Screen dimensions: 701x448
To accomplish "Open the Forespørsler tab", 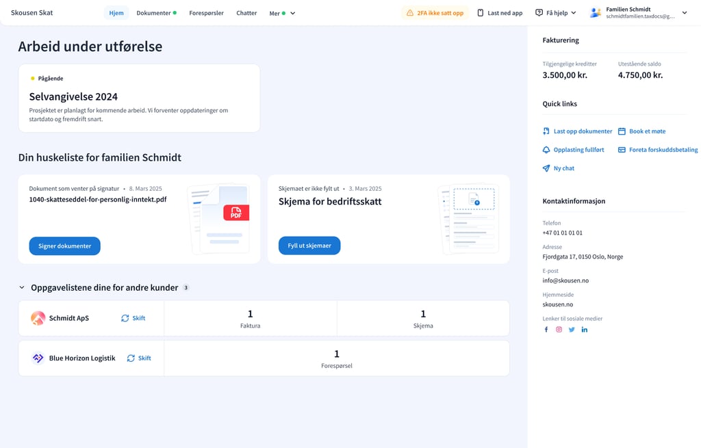I will tap(206, 13).
